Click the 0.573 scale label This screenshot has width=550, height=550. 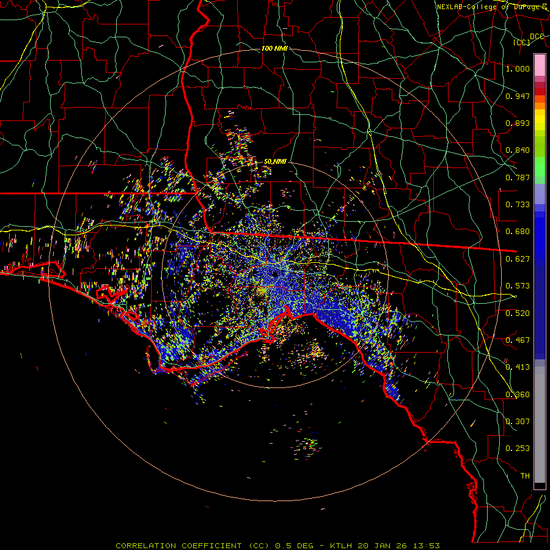click(x=518, y=286)
